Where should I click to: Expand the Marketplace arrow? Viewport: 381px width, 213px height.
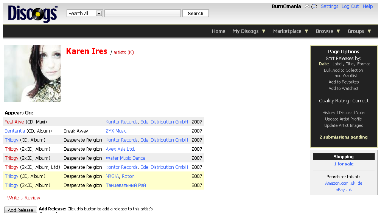tap(306, 31)
